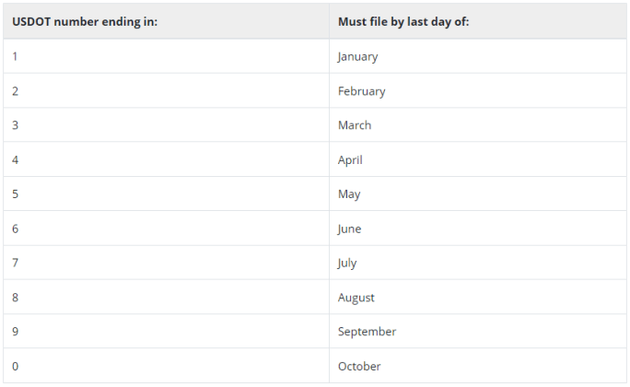Click the 'Must file by last day of:' header
Image resolution: width=630 pixels, height=387 pixels.
[403, 21]
